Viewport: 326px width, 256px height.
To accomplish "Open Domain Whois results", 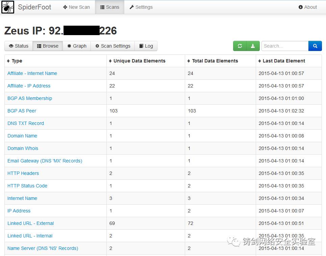I will tap(23, 148).
